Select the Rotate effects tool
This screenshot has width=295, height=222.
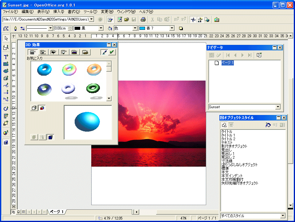click(x=6, y=109)
